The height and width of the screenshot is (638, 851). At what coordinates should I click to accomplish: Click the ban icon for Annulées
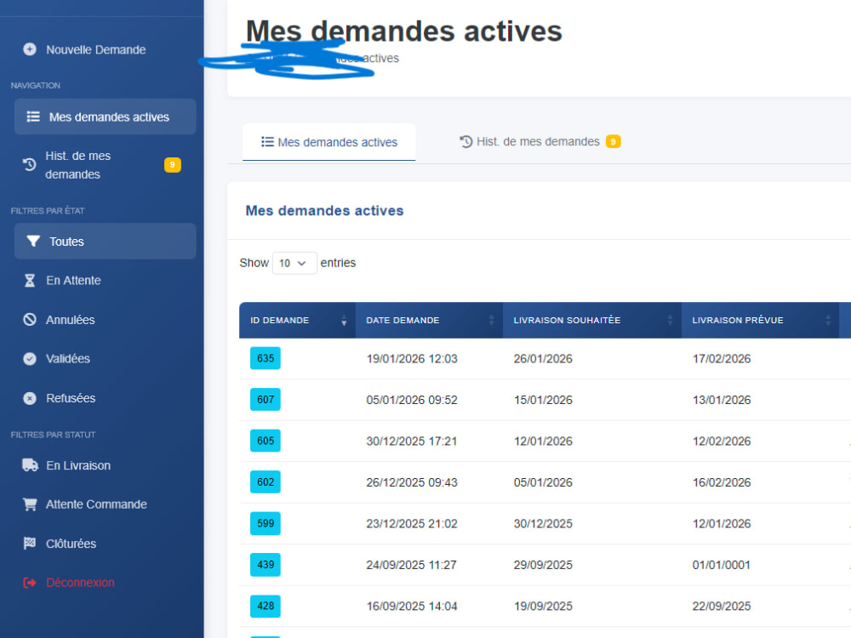tap(30, 320)
